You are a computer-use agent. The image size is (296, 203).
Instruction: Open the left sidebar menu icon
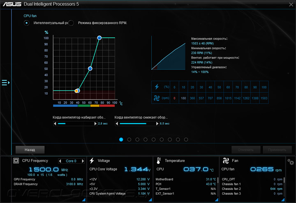(x=6, y=83)
